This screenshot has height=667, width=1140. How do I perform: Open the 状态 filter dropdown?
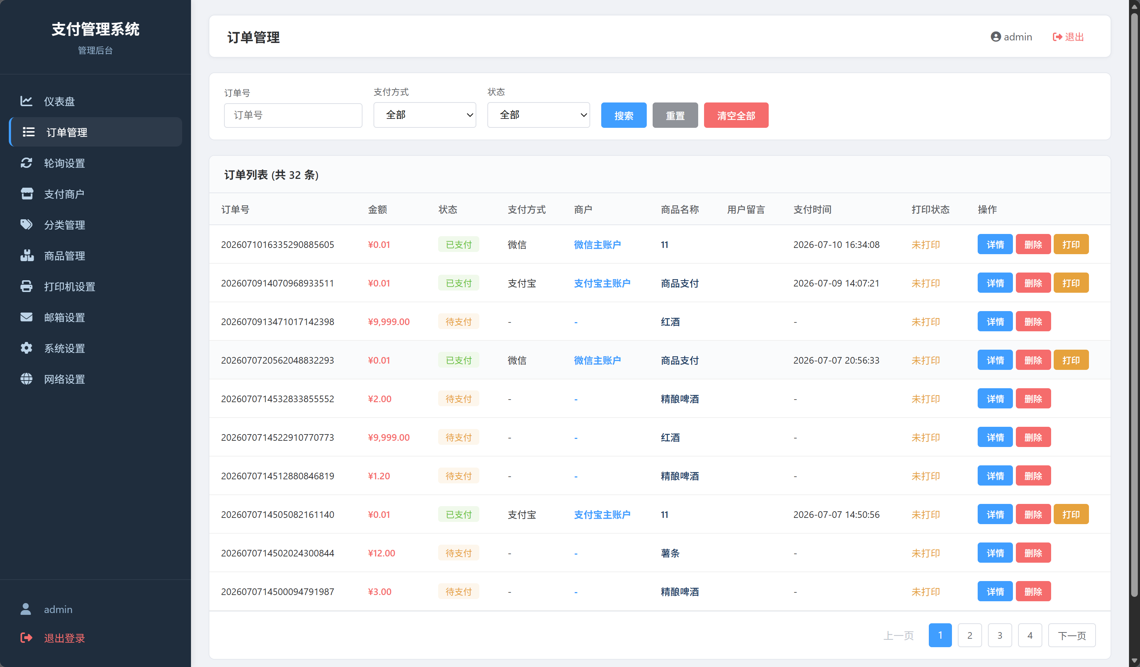538,115
